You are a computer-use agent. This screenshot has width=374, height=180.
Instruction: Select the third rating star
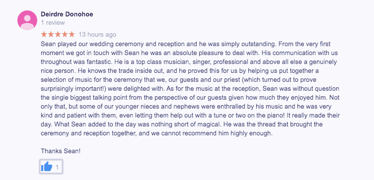[58, 34]
